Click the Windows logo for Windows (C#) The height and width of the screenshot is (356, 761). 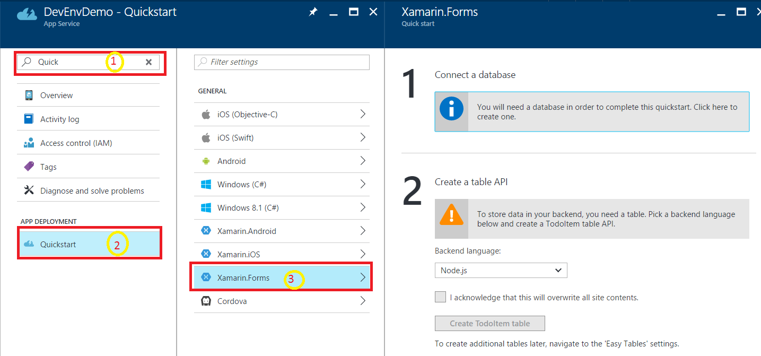point(206,184)
